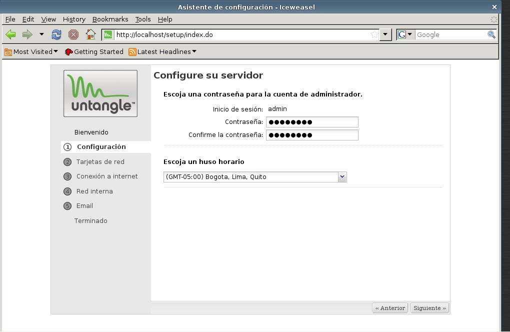Click the Anterior button
Image resolution: width=510 pixels, height=332 pixels.
click(x=389, y=307)
